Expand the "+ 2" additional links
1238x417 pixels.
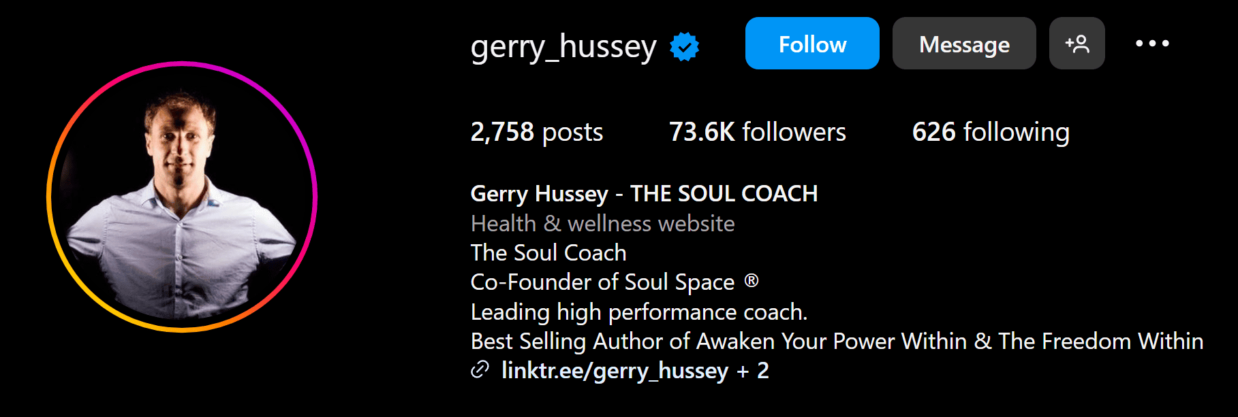tap(753, 371)
